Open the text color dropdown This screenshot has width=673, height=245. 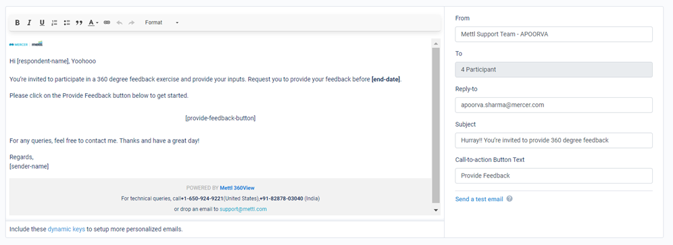coord(93,23)
